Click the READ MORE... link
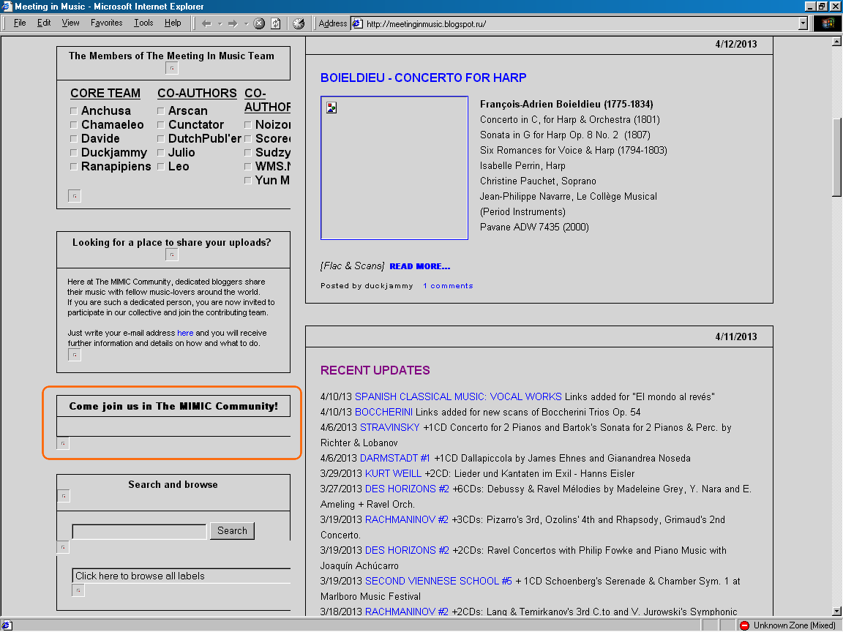The image size is (843, 632). [x=420, y=266]
